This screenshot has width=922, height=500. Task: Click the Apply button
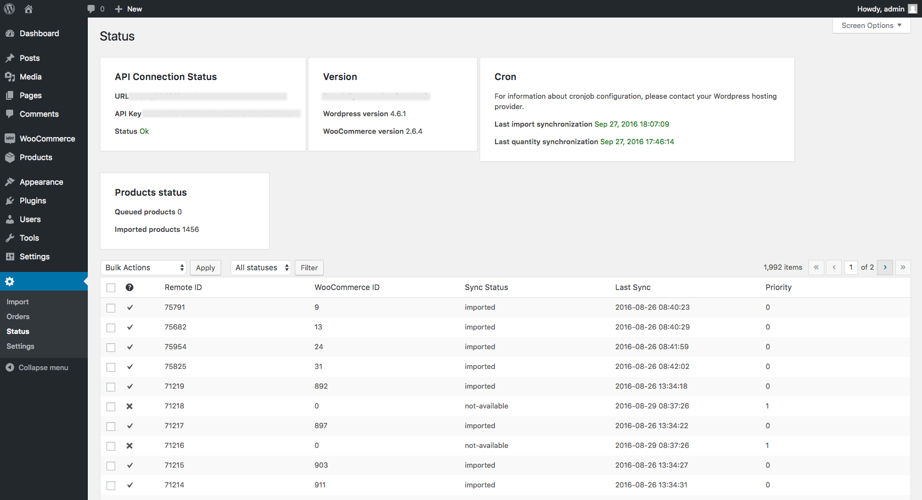[205, 268]
